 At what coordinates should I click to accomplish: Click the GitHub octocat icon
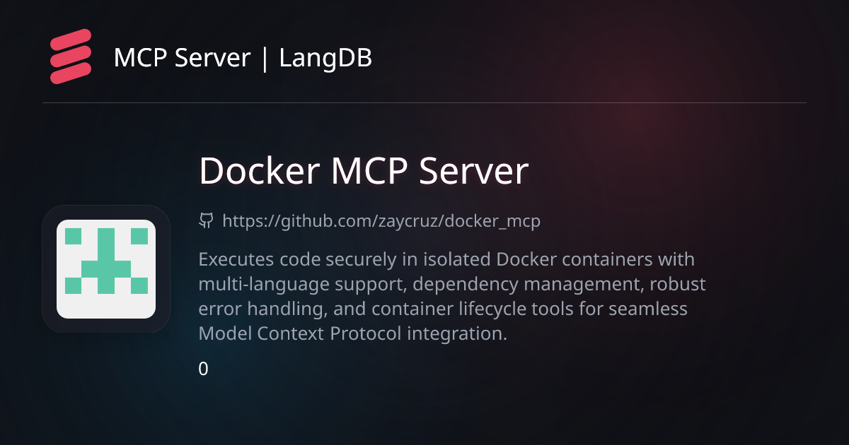tap(206, 221)
